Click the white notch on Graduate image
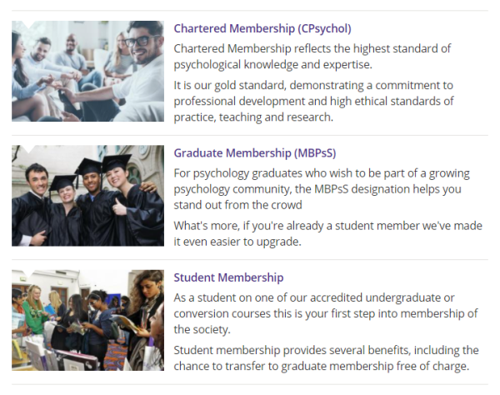500x395 pixels. point(29,148)
